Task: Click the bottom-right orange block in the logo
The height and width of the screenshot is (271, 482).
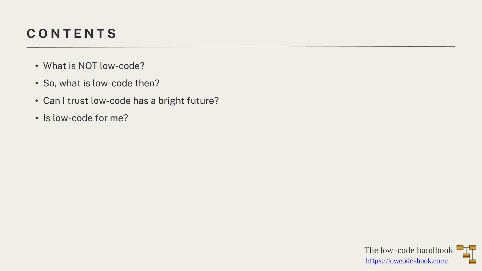Action: (x=473, y=262)
